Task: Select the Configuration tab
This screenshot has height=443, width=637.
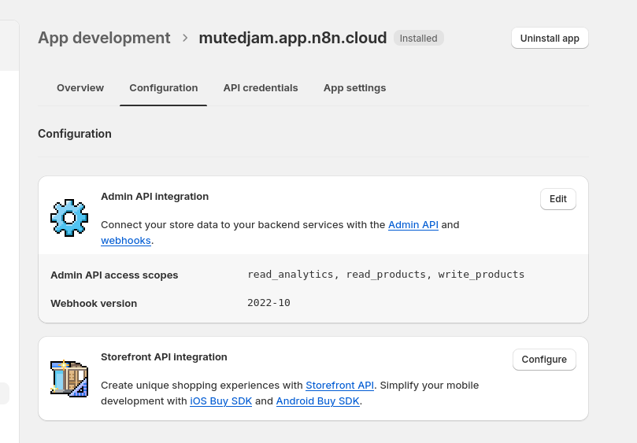Action: 163,88
